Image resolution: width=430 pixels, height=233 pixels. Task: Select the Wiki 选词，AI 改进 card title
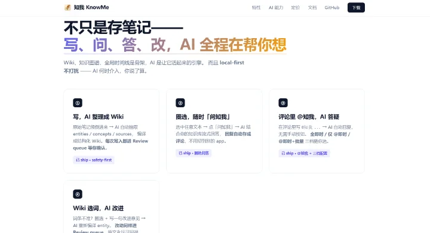(x=98, y=208)
